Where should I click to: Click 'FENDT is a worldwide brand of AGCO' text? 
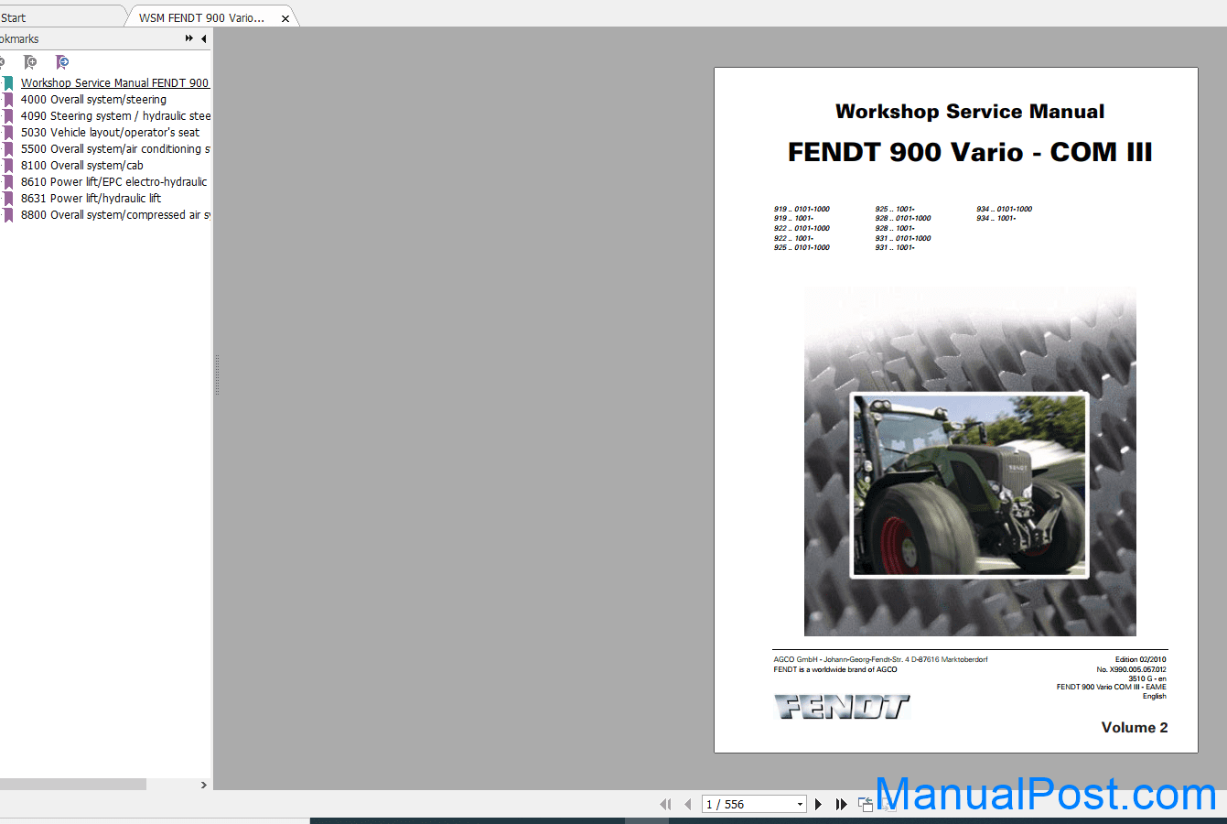coord(835,669)
